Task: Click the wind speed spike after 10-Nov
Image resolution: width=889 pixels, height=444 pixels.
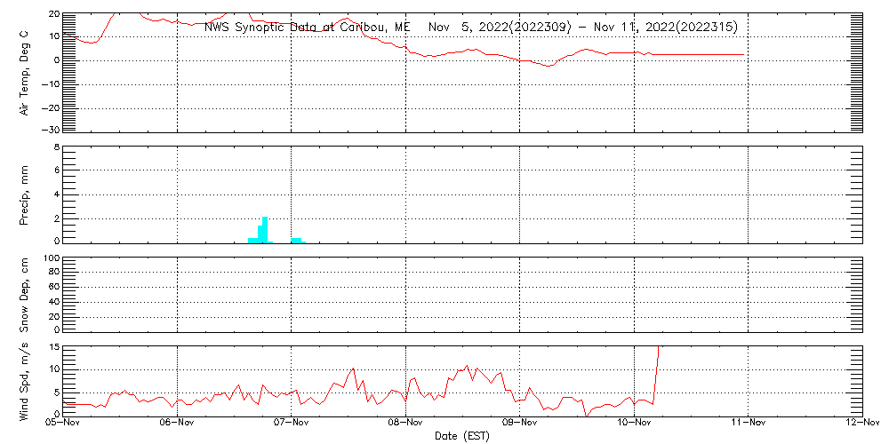Action: pos(656,373)
